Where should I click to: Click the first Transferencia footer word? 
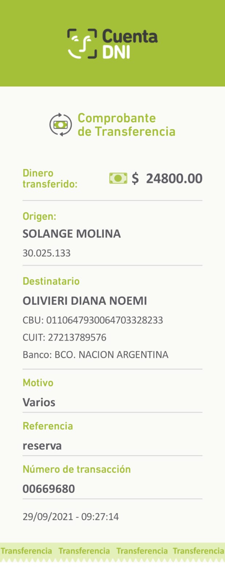coord(26,551)
